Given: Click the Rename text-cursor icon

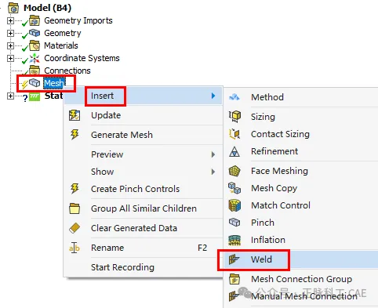Looking at the screenshot, I should coord(75,248).
